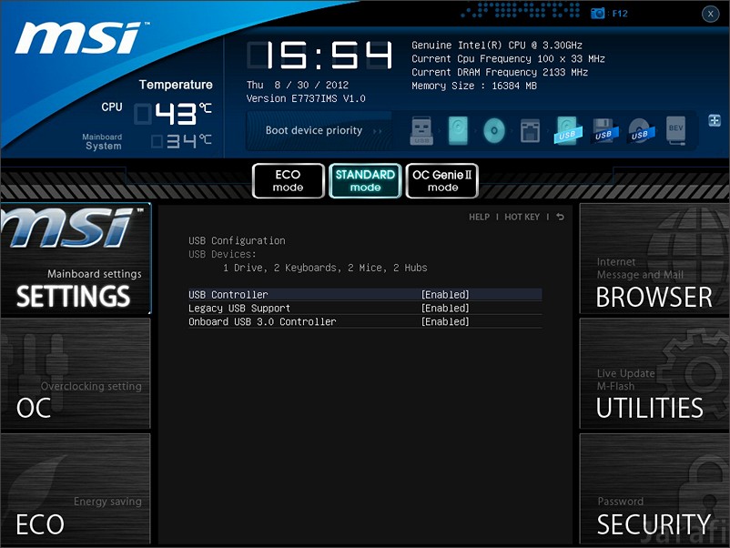Open Mainboard SETTINGS menu
Screen dimensions: 730x548
click(x=76, y=259)
